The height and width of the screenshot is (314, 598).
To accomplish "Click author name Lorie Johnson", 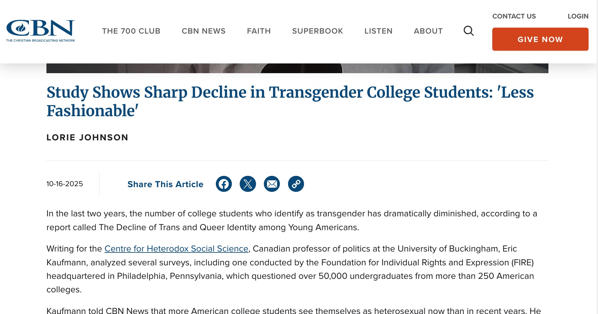I will pyautogui.click(x=87, y=138).
